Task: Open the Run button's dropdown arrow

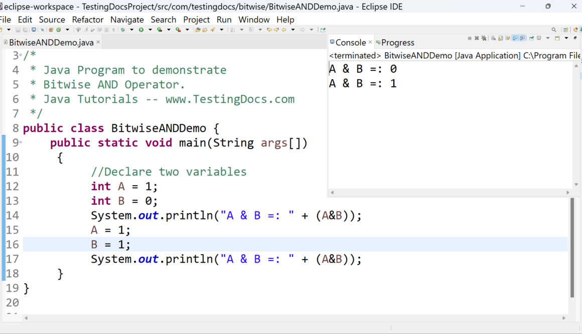Action: point(150,30)
